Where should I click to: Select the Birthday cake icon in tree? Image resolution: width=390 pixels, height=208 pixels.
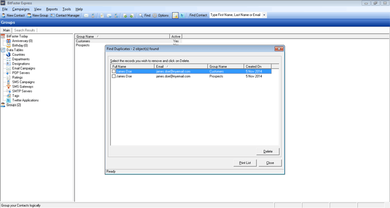coord(8,46)
